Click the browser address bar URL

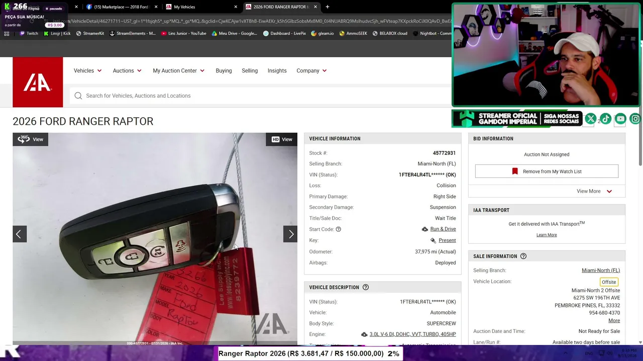pos(251,21)
